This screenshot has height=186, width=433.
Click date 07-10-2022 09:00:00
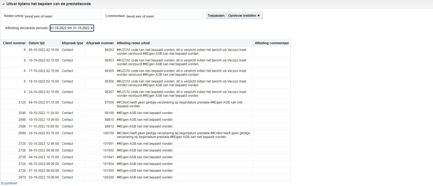(44, 171)
